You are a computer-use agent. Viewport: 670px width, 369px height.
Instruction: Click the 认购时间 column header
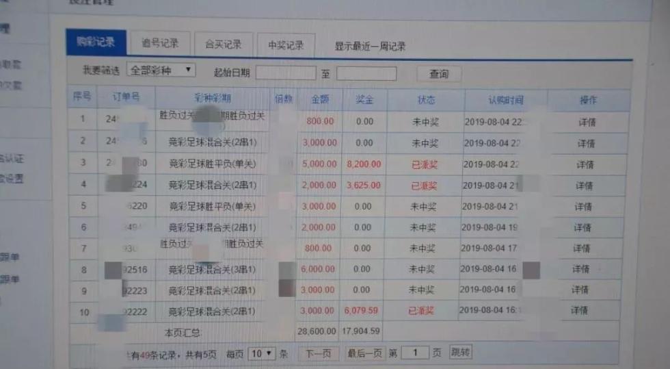click(506, 101)
